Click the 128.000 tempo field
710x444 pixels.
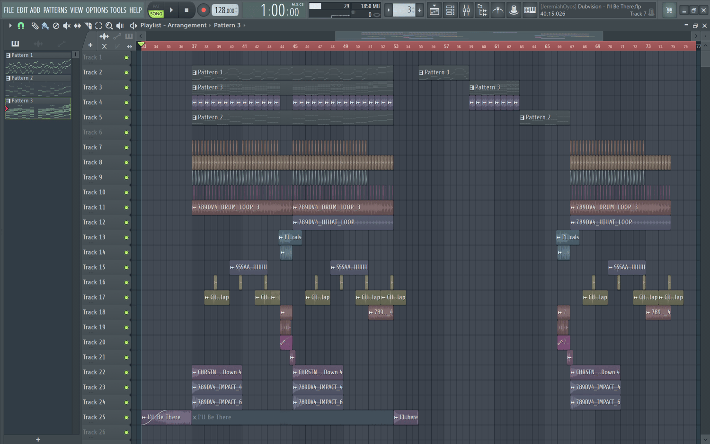[x=225, y=10]
